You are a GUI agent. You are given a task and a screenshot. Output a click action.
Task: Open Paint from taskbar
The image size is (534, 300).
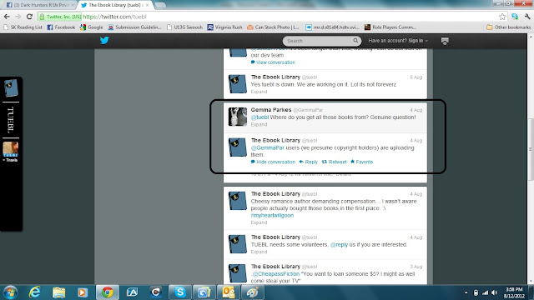click(x=252, y=292)
